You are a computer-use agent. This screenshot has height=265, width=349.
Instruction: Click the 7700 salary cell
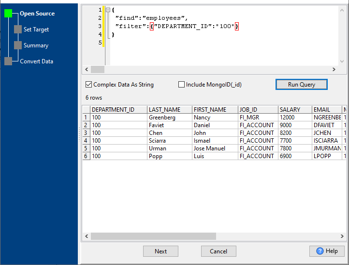(295, 141)
